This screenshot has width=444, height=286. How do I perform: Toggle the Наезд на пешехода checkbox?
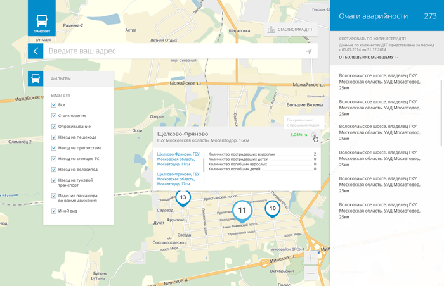(54, 137)
